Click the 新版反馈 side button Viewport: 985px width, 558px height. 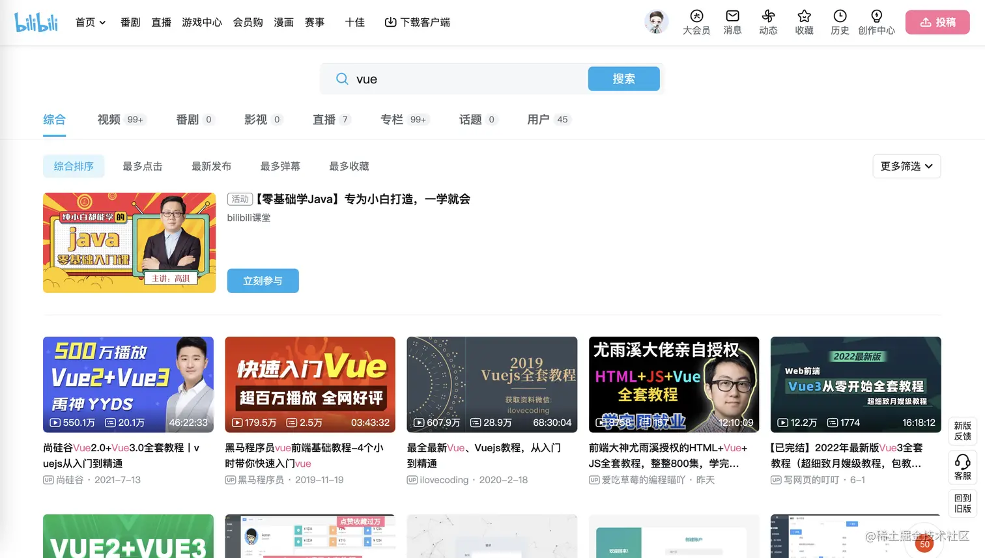963,431
